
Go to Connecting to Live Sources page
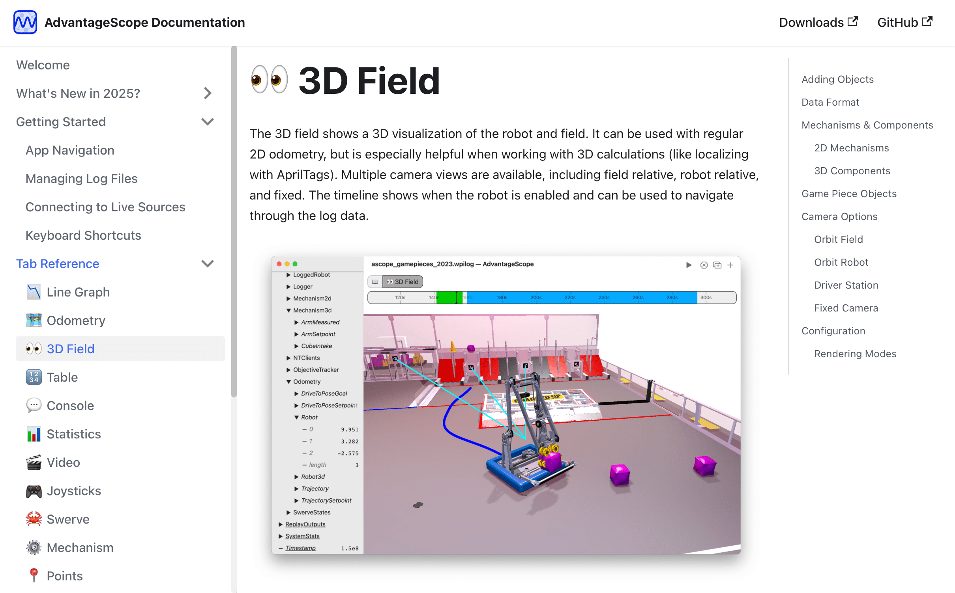point(105,207)
